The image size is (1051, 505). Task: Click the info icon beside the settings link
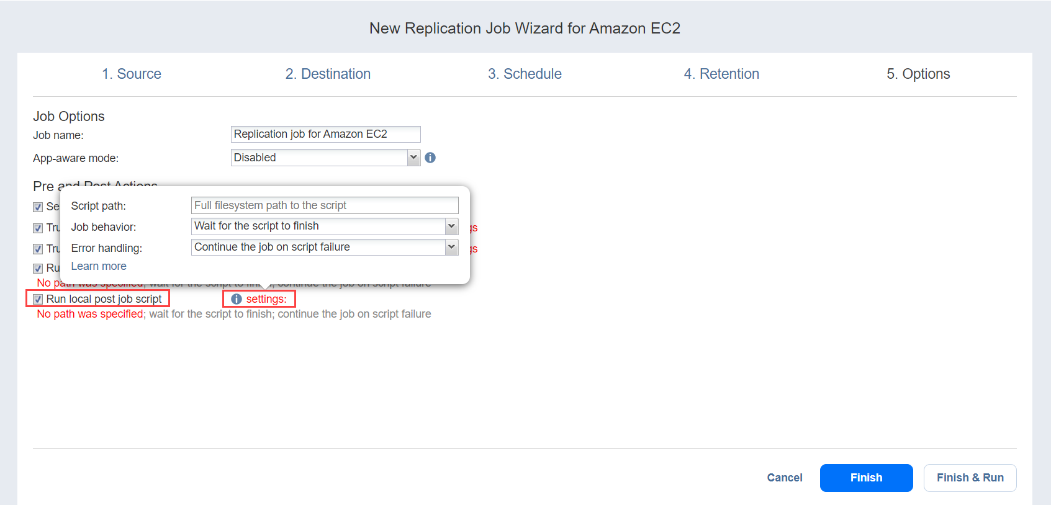237,299
